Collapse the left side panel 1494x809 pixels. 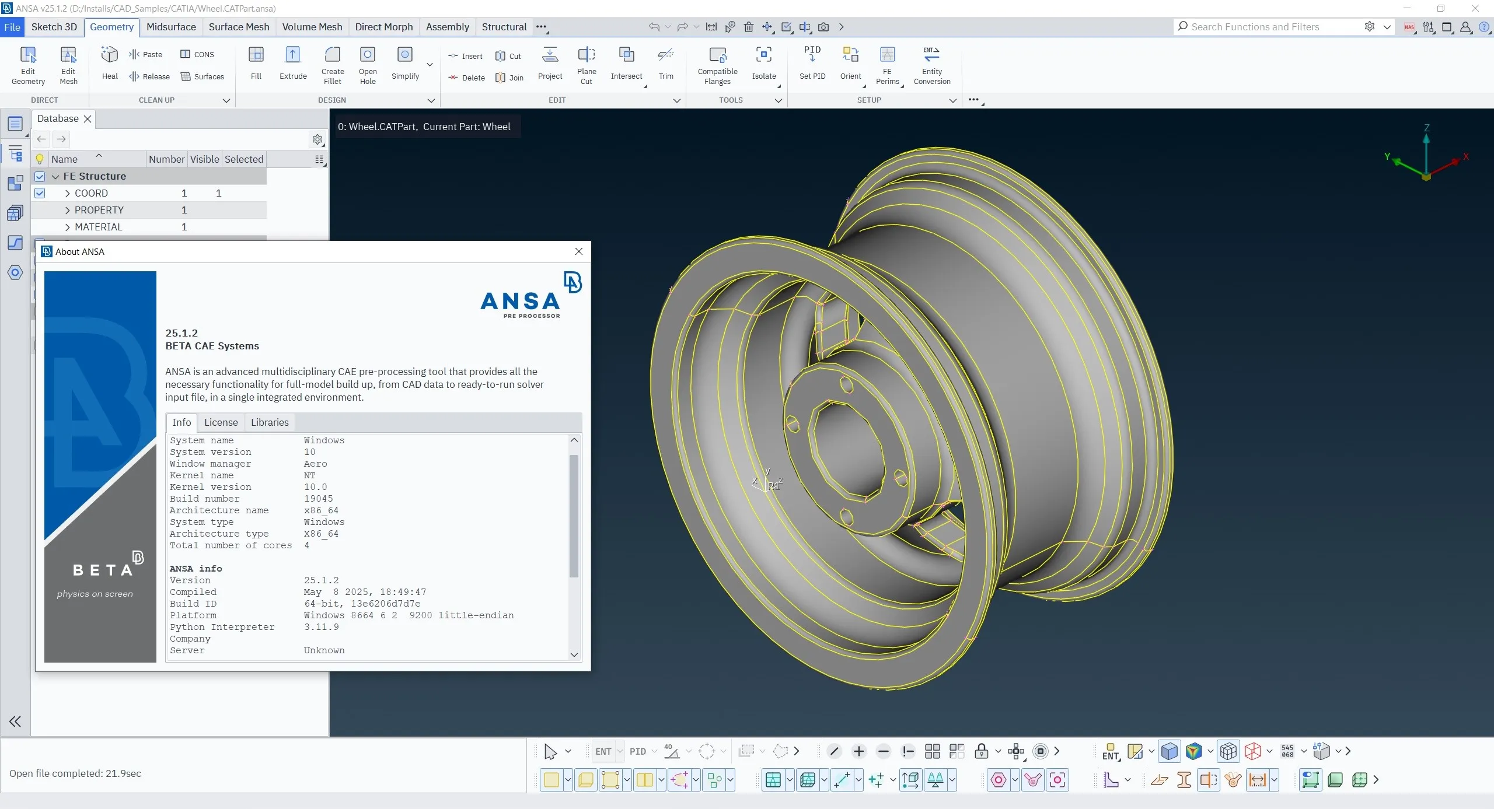[15, 722]
